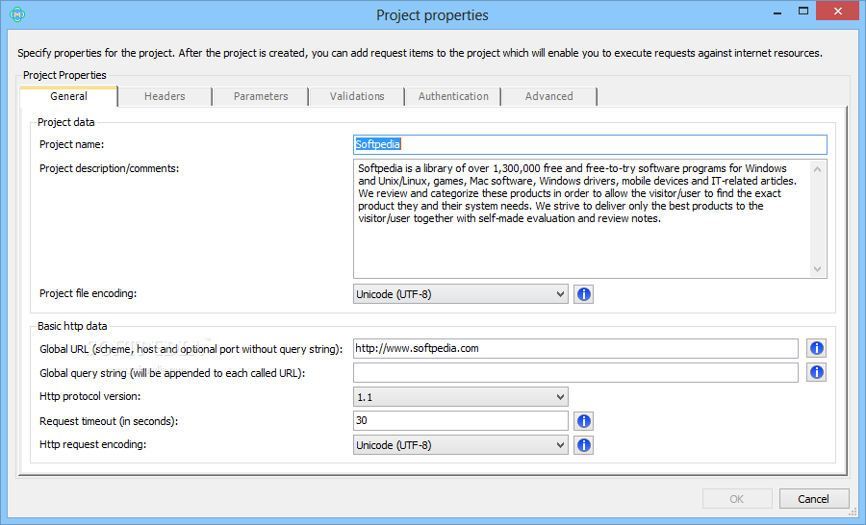Focus the Global query string field
This screenshot has width=866, height=525.
(575, 373)
